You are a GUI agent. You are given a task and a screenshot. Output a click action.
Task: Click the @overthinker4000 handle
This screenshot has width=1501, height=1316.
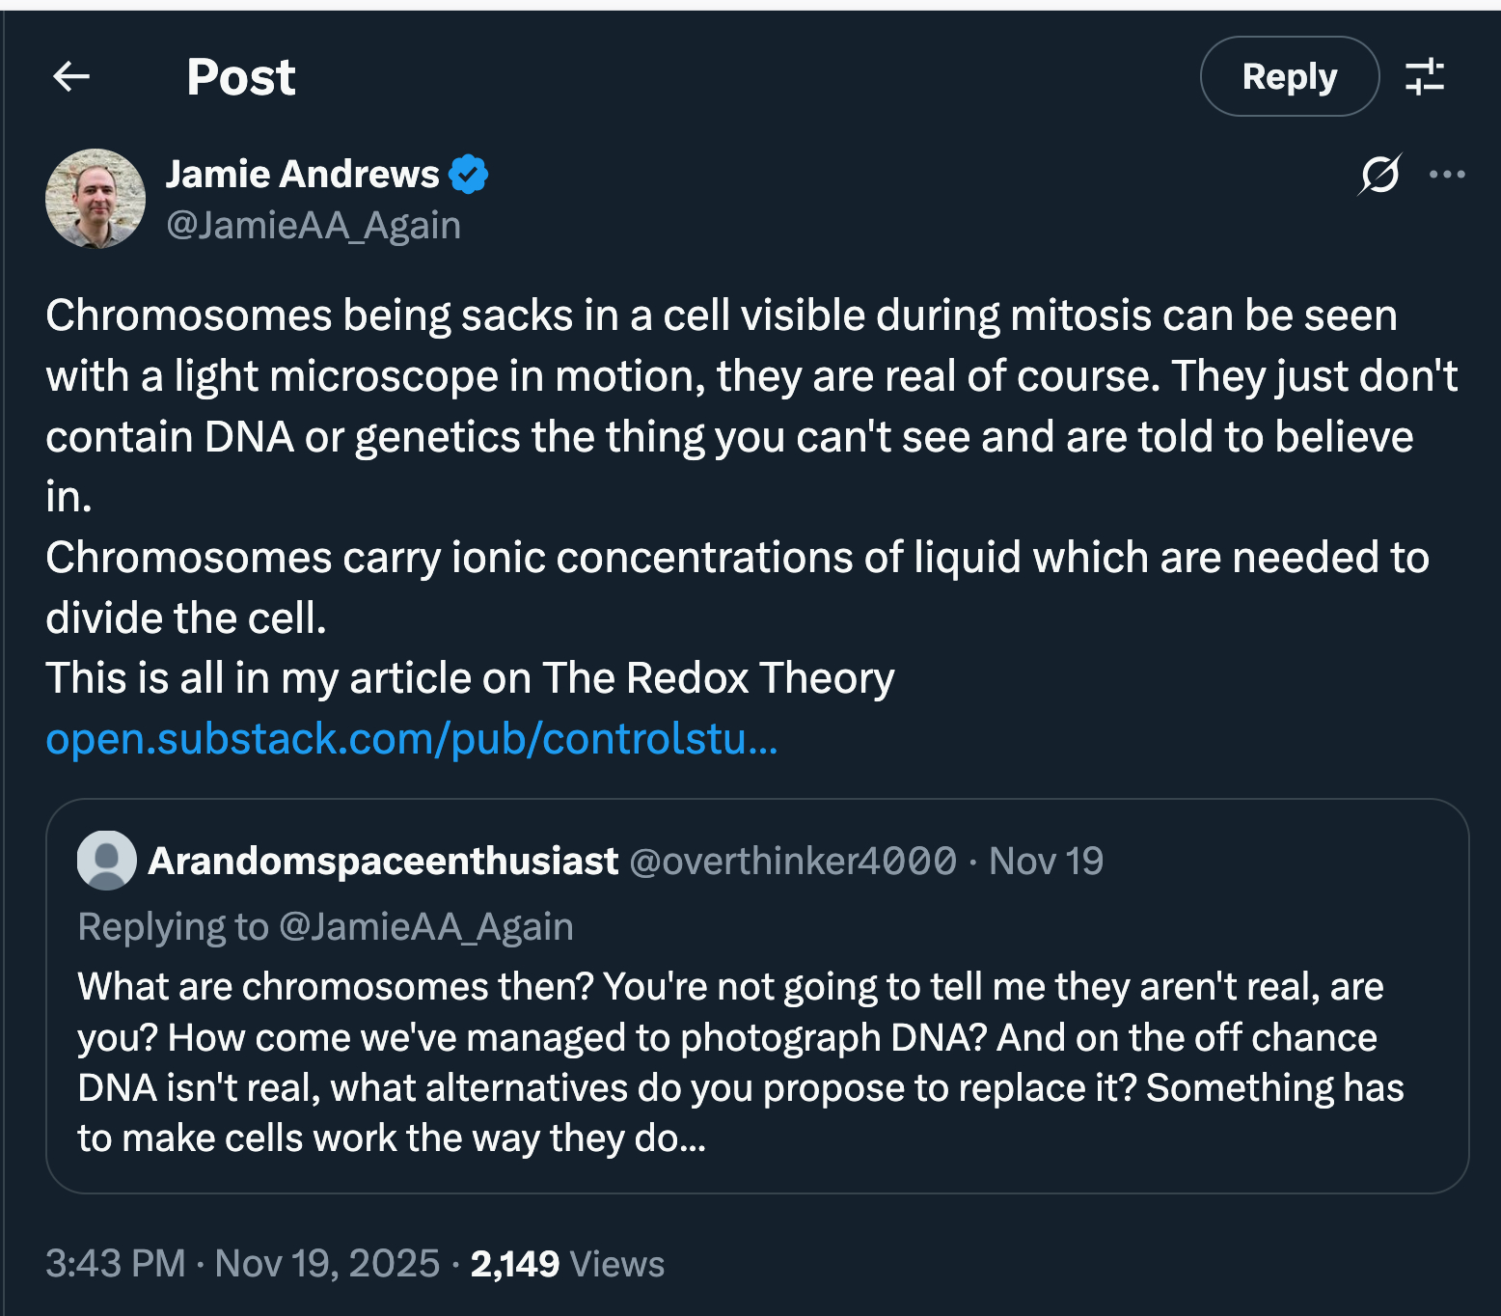click(x=793, y=861)
